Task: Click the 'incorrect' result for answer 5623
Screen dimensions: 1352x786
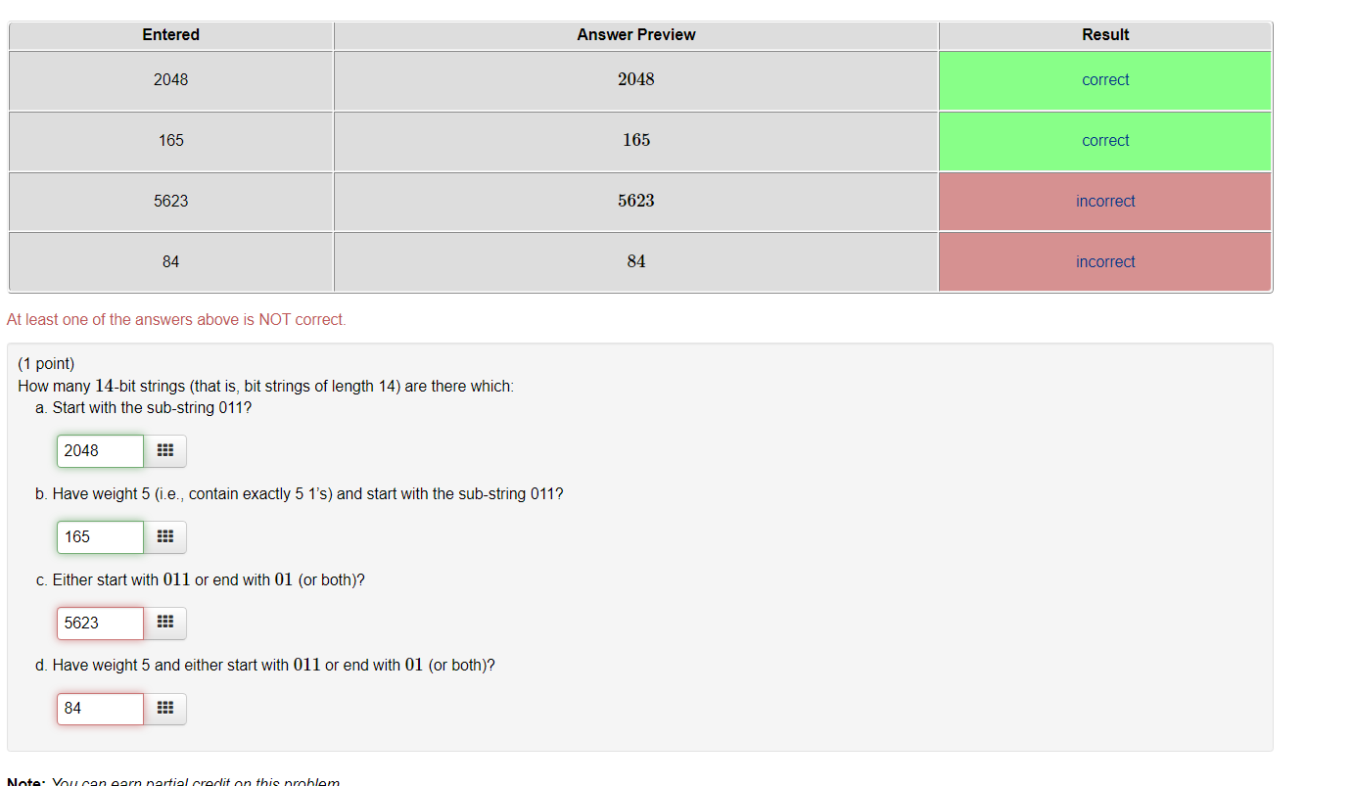Action: pos(1105,201)
